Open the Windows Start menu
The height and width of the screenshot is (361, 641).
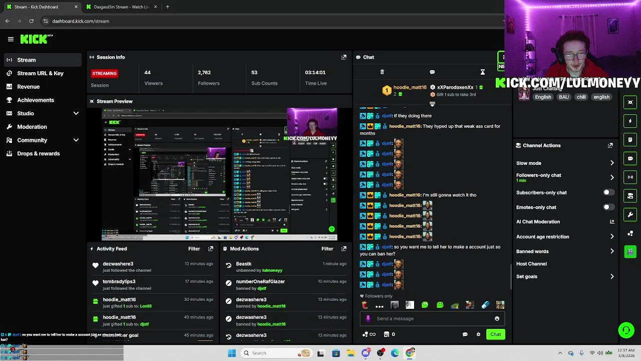(x=232, y=353)
